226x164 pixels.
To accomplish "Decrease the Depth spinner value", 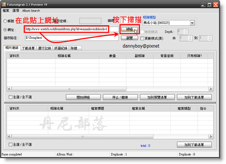I will pos(186,33).
